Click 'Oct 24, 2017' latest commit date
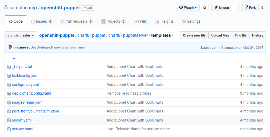 point(253,48)
